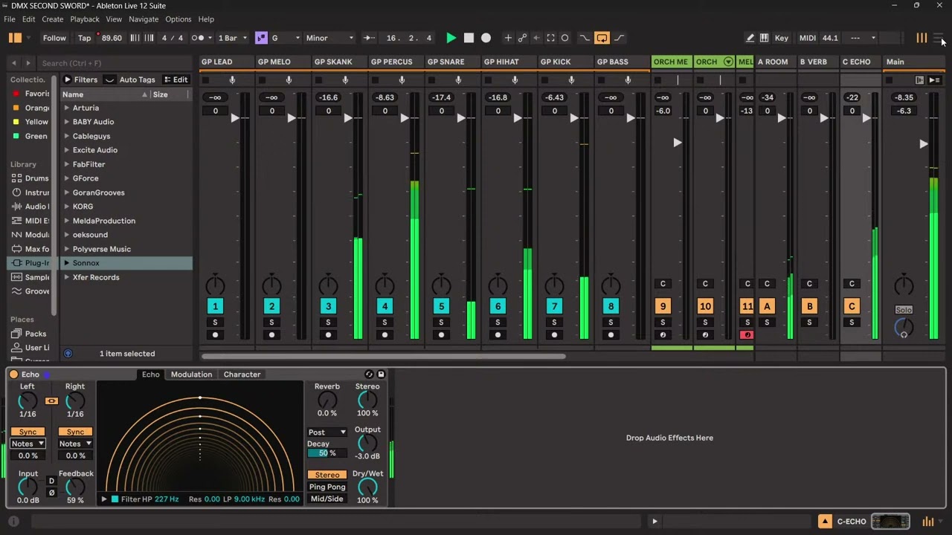Image resolution: width=952 pixels, height=535 pixels.
Task: Click the Stop transport button
Action: pyautogui.click(x=469, y=38)
